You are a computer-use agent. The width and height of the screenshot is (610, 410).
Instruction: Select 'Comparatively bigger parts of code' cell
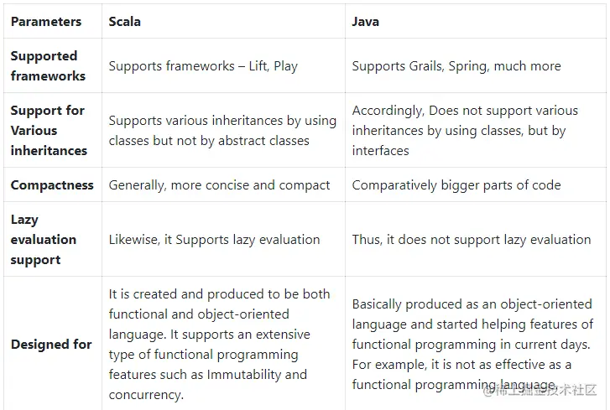[x=456, y=184]
